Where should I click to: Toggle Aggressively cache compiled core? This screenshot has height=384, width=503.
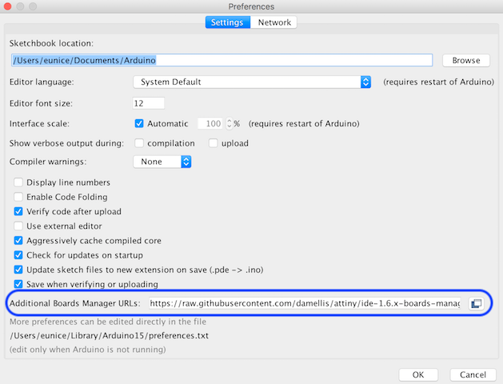tap(18, 240)
